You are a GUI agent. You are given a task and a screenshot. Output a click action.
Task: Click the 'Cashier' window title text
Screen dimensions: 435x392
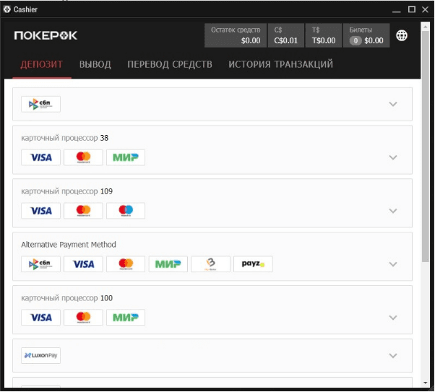(x=25, y=9)
